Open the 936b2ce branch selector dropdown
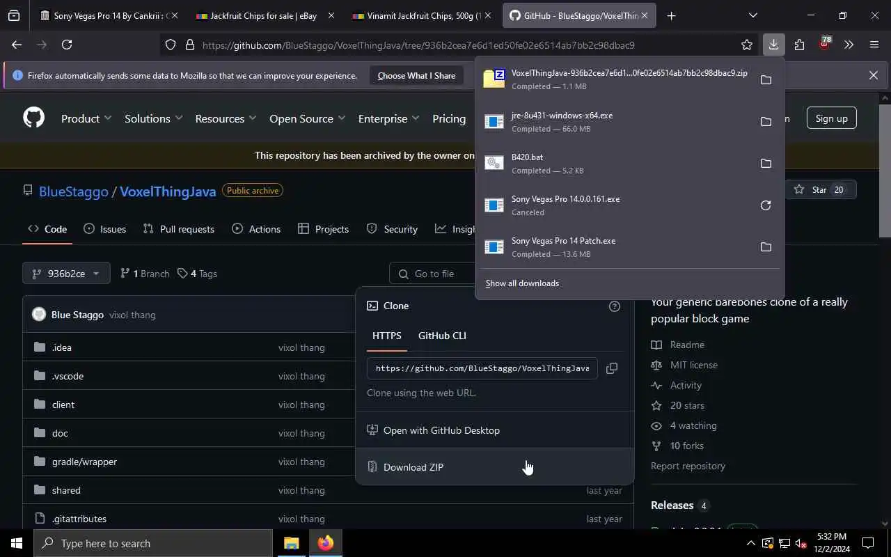Image resolution: width=891 pixels, height=557 pixels. 66,274
